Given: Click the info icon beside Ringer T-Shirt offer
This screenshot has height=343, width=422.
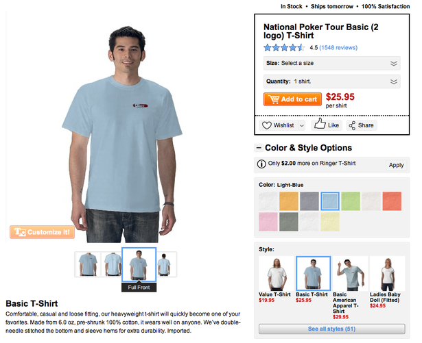Looking at the screenshot, I should pyautogui.click(x=261, y=164).
